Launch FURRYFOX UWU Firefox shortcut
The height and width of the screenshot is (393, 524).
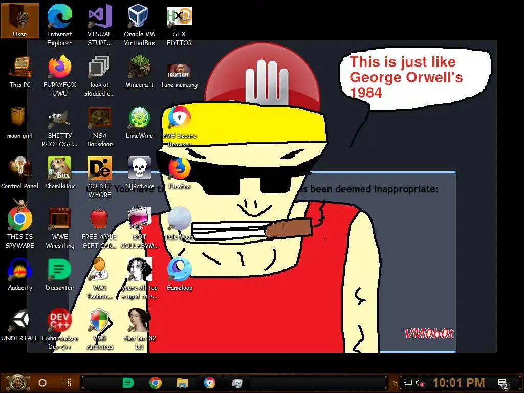coord(59,76)
